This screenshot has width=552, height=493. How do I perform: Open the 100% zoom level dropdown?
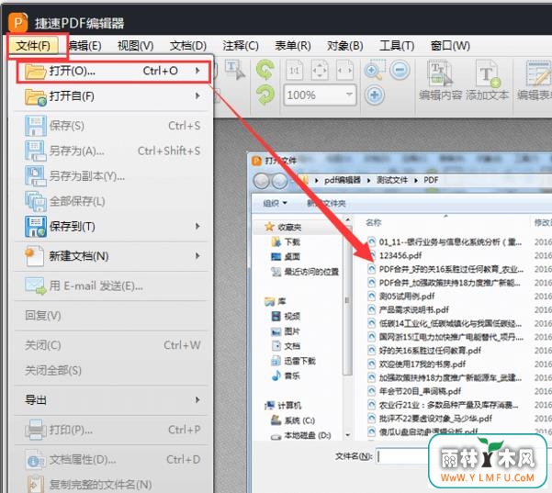[x=349, y=95]
